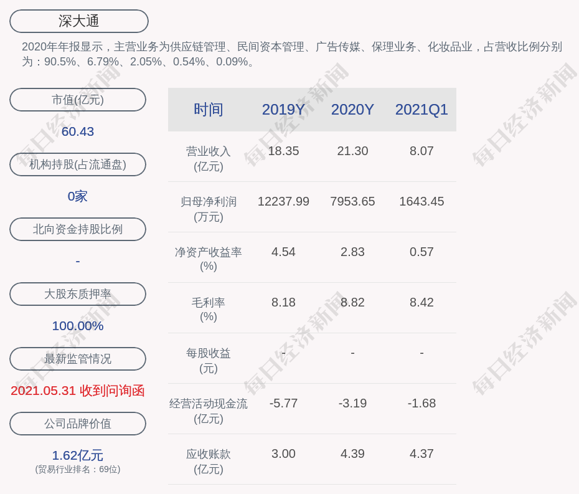Screen dimensions: 579x494
Task: Click ROE value 2.83
Action: click(x=352, y=252)
